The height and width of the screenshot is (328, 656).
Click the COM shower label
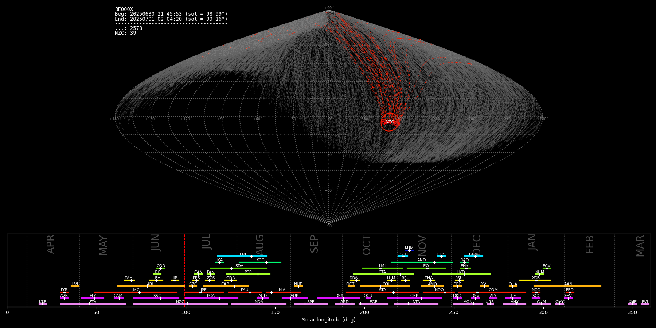point(493,290)
